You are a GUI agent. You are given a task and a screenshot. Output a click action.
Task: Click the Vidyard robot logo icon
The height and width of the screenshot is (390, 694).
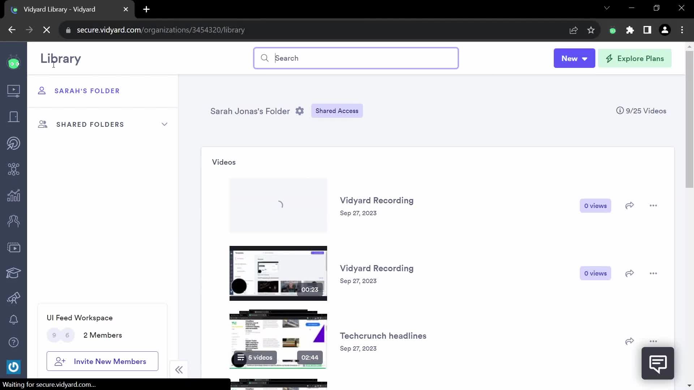[13, 63]
